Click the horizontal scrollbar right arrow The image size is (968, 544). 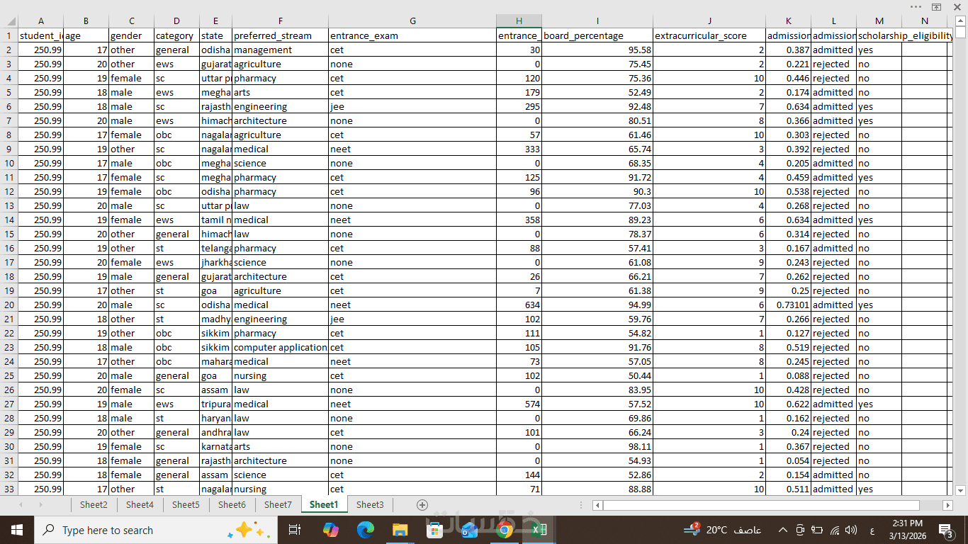[x=948, y=505]
